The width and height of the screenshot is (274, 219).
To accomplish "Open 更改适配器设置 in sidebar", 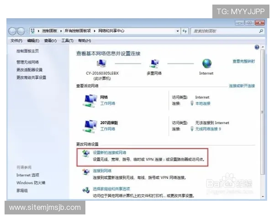I will [x=29, y=70].
